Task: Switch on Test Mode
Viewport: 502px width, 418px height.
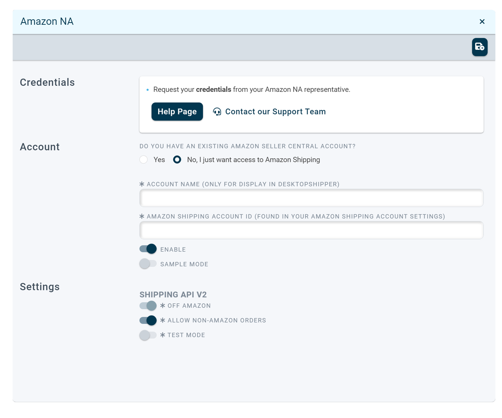Action: 148,335
